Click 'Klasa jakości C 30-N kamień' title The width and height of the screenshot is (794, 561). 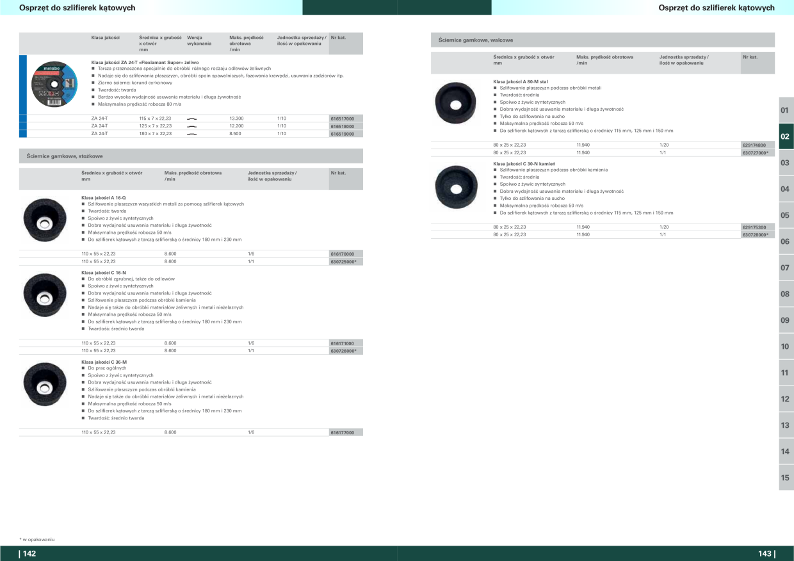(x=524, y=164)
